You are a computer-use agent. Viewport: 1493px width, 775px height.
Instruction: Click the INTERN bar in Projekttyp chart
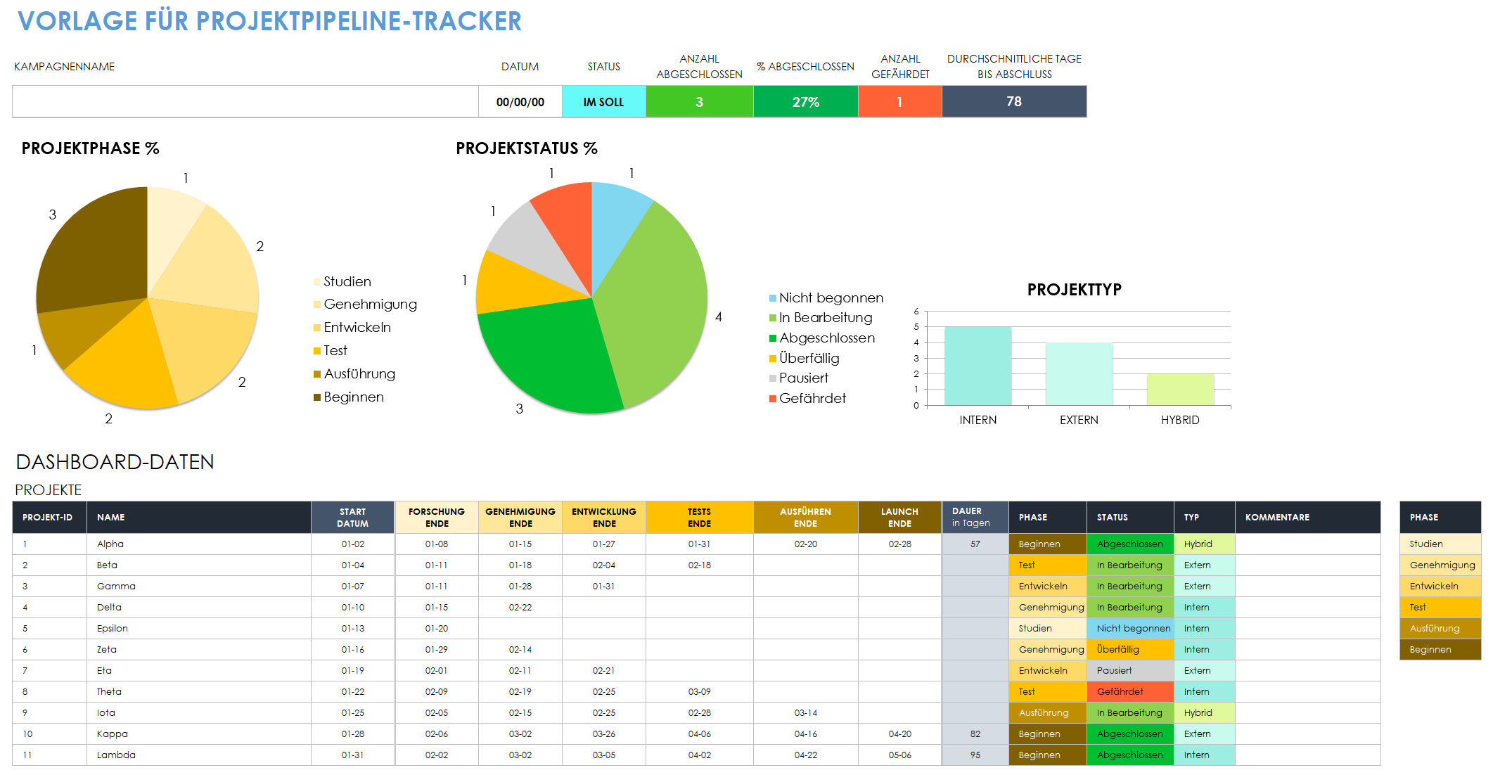coord(978,366)
